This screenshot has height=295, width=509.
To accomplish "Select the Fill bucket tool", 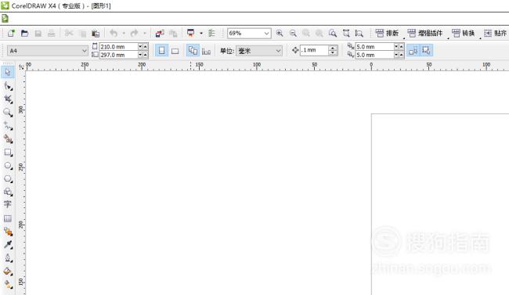I will (x=8, y=272).
